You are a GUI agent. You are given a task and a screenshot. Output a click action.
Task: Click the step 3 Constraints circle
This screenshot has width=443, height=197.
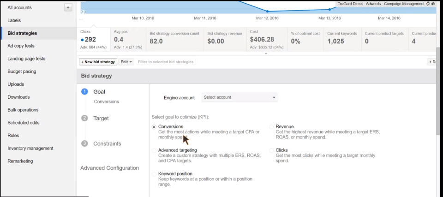click(84, 143)
